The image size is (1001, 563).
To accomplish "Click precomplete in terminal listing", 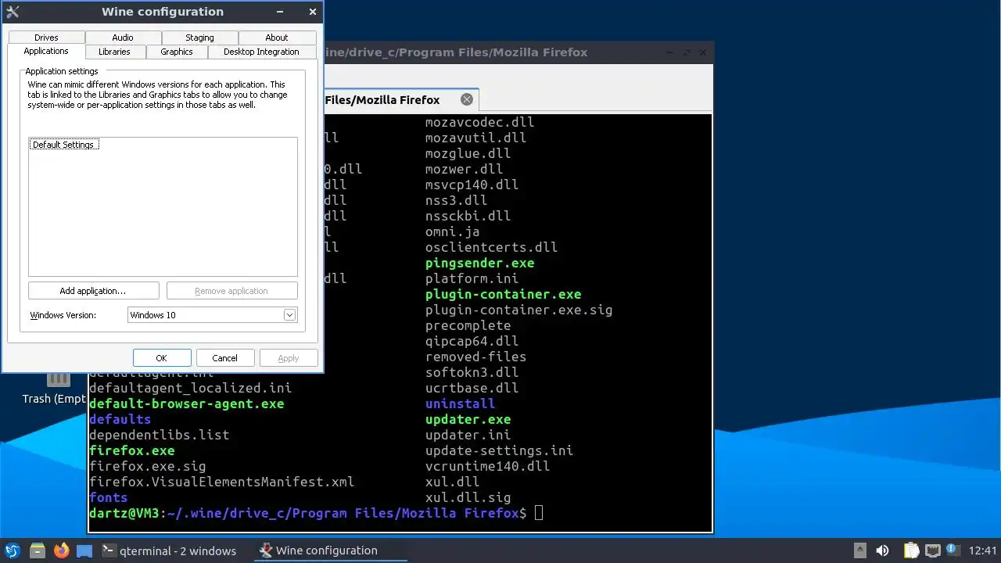I will coord(468,325).
